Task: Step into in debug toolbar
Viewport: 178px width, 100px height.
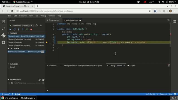Action: [19, 29]
